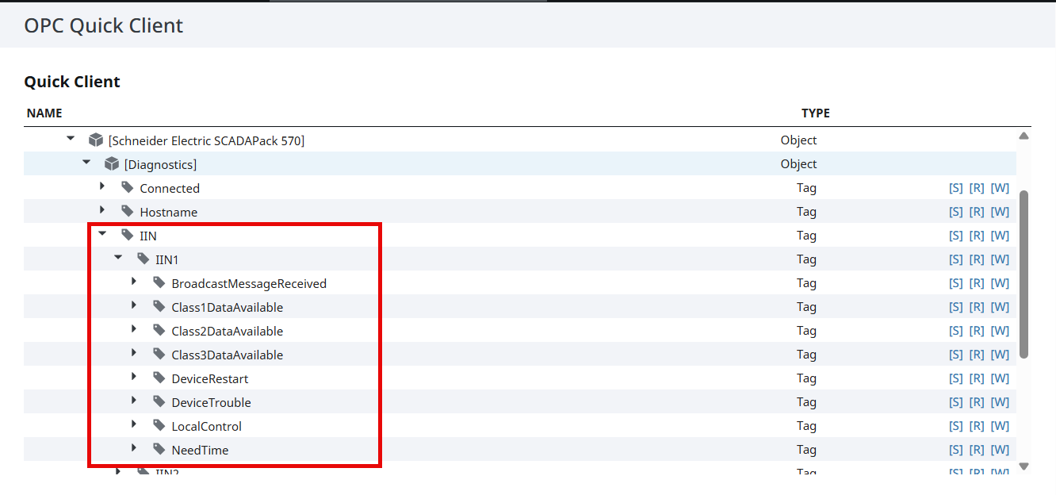Read the Connected tag with [R]
1056x495 pixels.
[x=977, y=188]
